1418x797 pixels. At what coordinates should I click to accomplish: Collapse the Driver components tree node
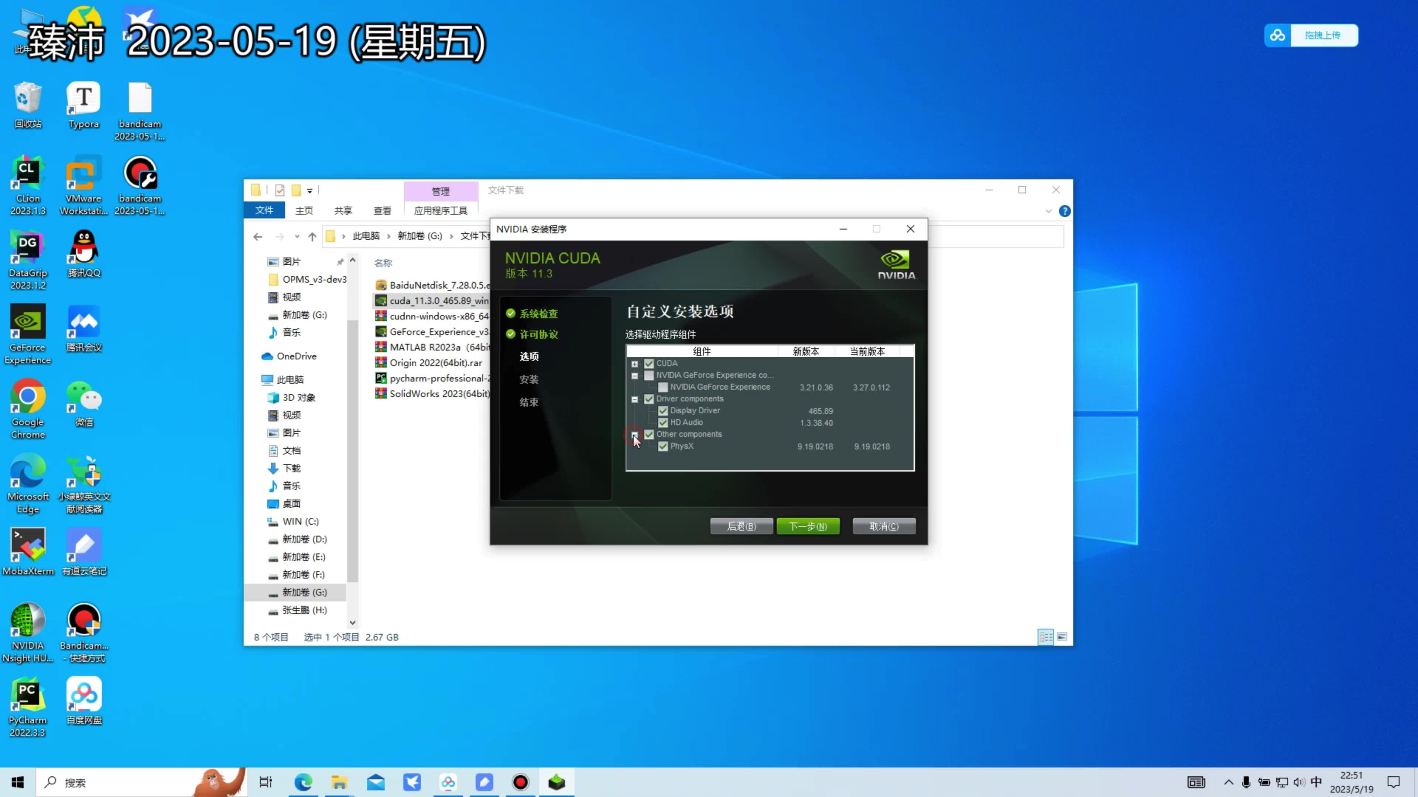[x=635, y=399]
